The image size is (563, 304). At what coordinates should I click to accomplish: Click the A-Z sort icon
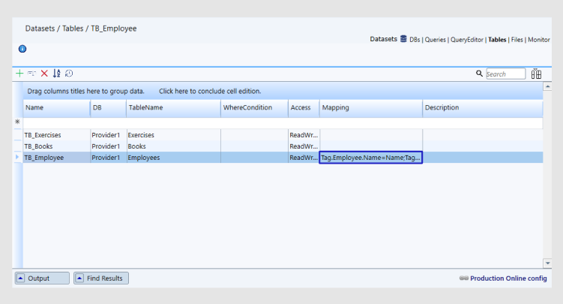(56, 74)
